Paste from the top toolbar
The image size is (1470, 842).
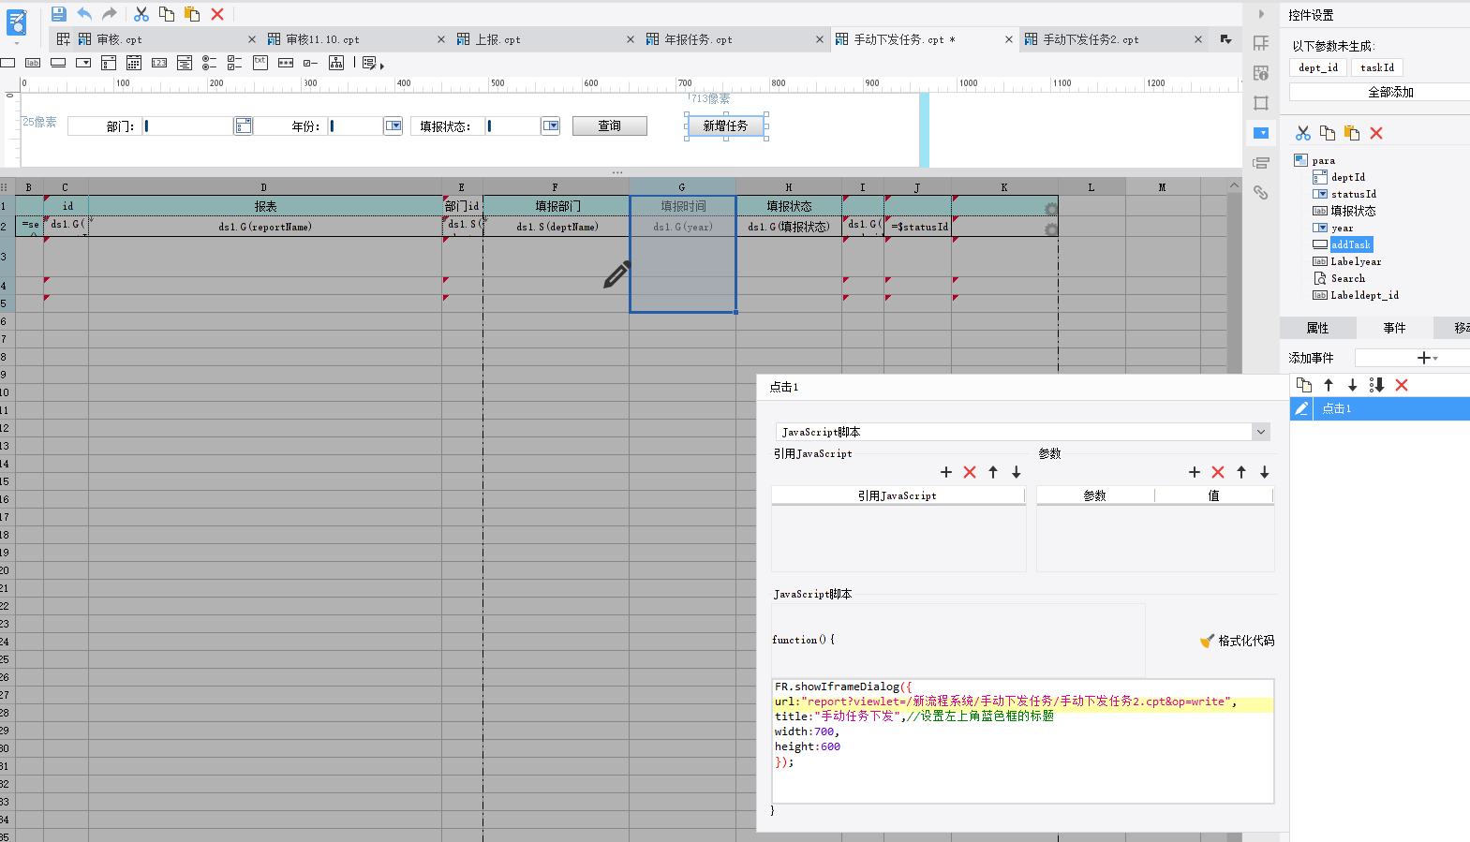tap(192, 14)
